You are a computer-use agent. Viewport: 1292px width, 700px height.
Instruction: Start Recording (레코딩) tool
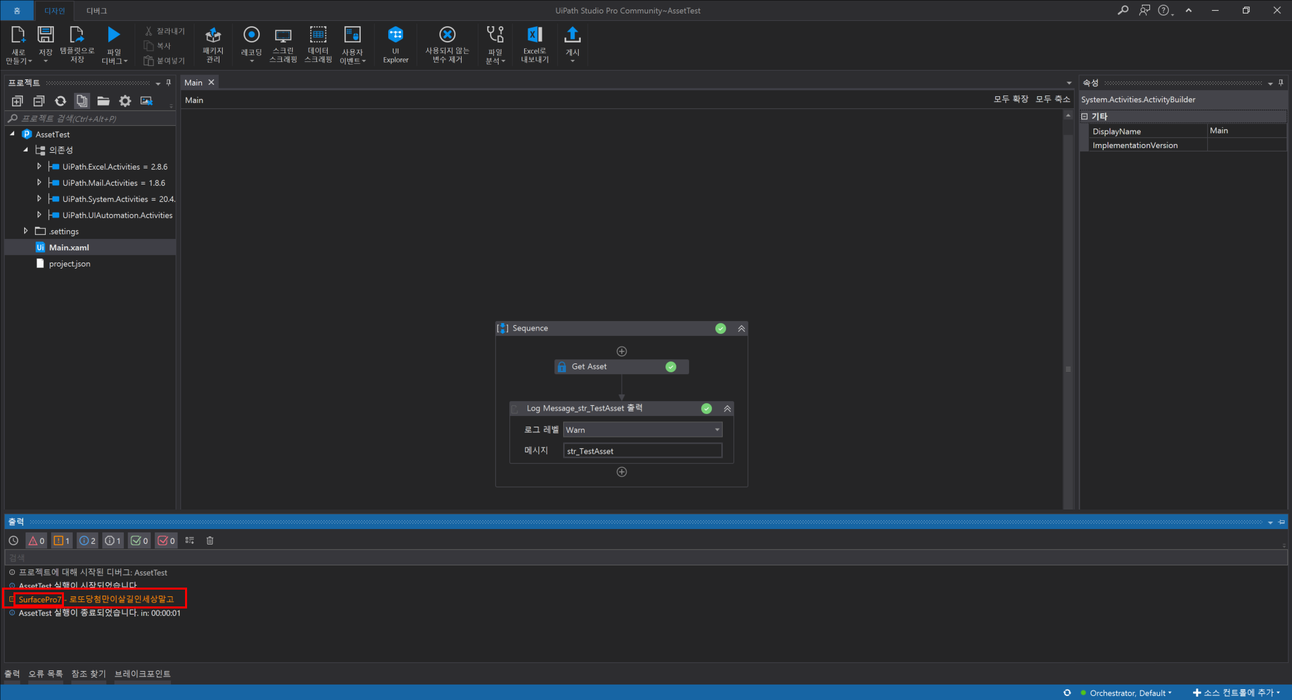(251, 44)
